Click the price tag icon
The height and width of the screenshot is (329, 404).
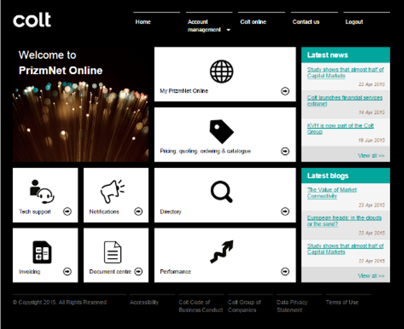(221, 131)
